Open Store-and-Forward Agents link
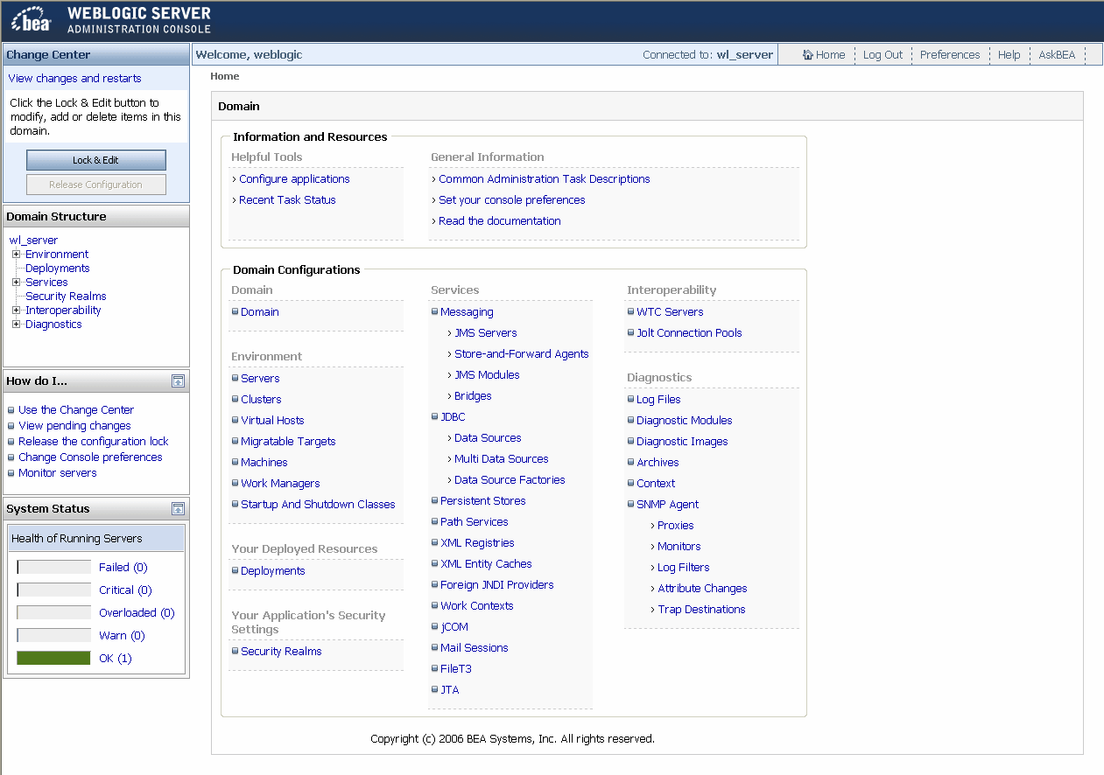This screenshot has width=1104, height=775. point(521,354)
